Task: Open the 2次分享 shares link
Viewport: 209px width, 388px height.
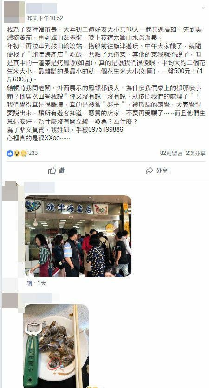Action: point(196,153)
